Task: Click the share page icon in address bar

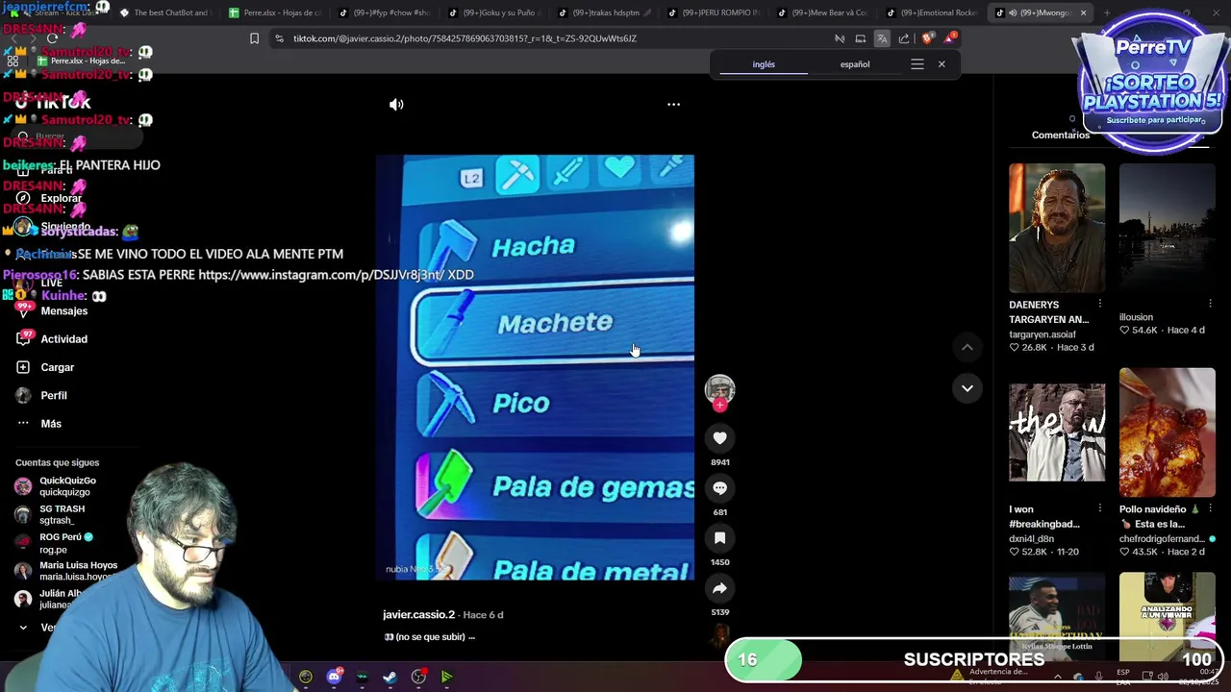Action: click(904, 38)
